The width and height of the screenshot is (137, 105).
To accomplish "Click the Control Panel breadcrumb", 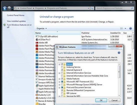I will click(x=26, y=8).
